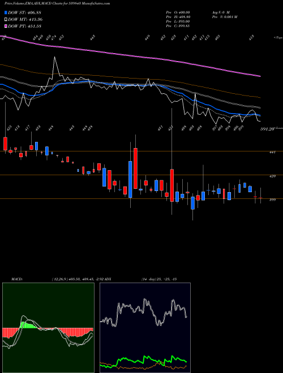Open the ADX indicator panel
Screen dimensions: 283x373
pyautogui.click(x=145, y=328)
